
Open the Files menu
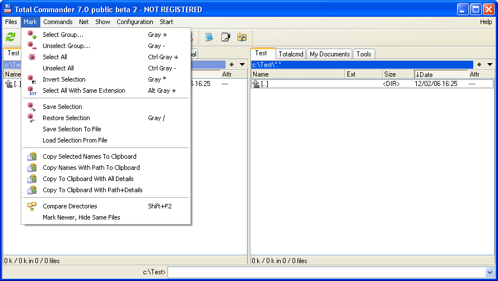point(11,22)
